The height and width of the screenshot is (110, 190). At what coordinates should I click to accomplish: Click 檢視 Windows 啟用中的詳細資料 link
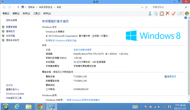click(x=83, y=100)
